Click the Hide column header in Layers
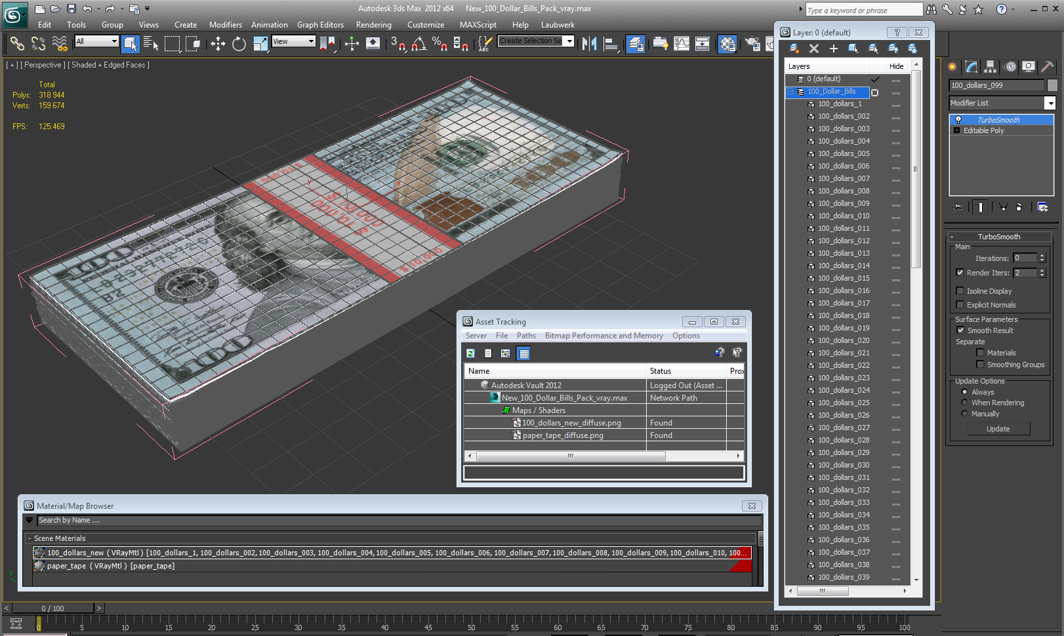Image resolution: width=1064 pixels, height=636 pixels. 896,66
